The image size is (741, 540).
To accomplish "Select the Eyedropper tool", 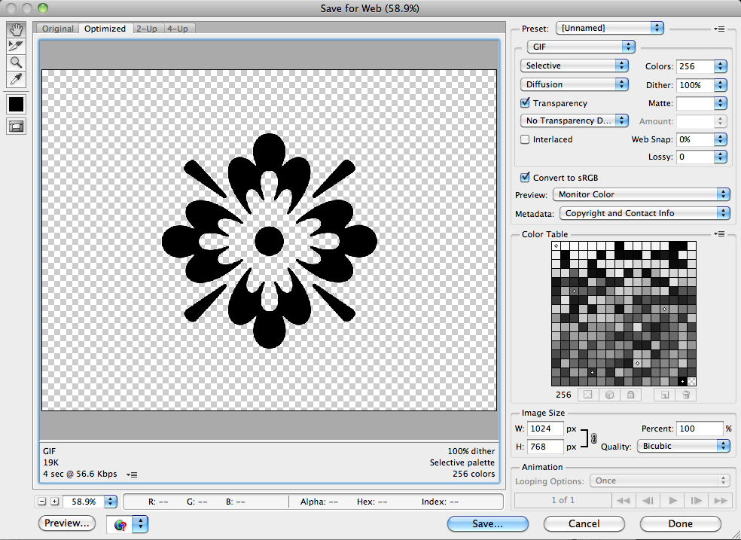I will point(16,79).
